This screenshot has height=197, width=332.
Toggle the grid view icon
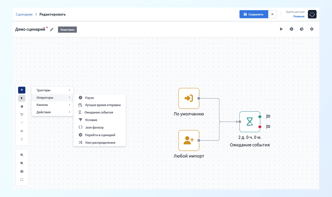[22, 172]
